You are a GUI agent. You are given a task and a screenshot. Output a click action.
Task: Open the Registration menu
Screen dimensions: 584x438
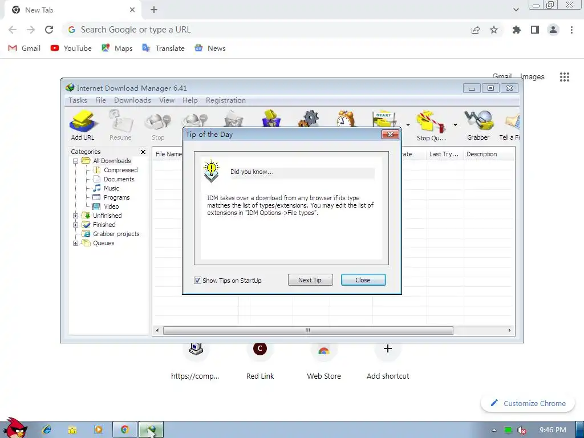(226, 100)
